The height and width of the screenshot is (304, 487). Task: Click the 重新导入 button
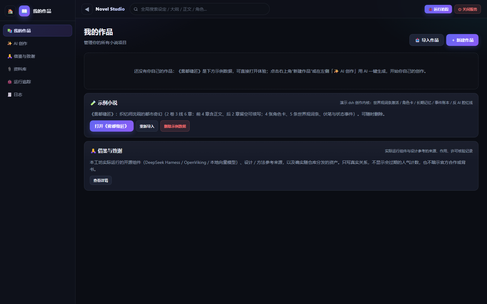[x=147, y=126]
